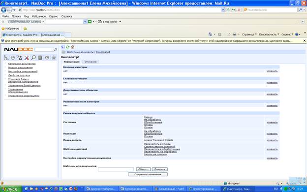Open the Страница dropdown in command bar

(x=249, y=34)
